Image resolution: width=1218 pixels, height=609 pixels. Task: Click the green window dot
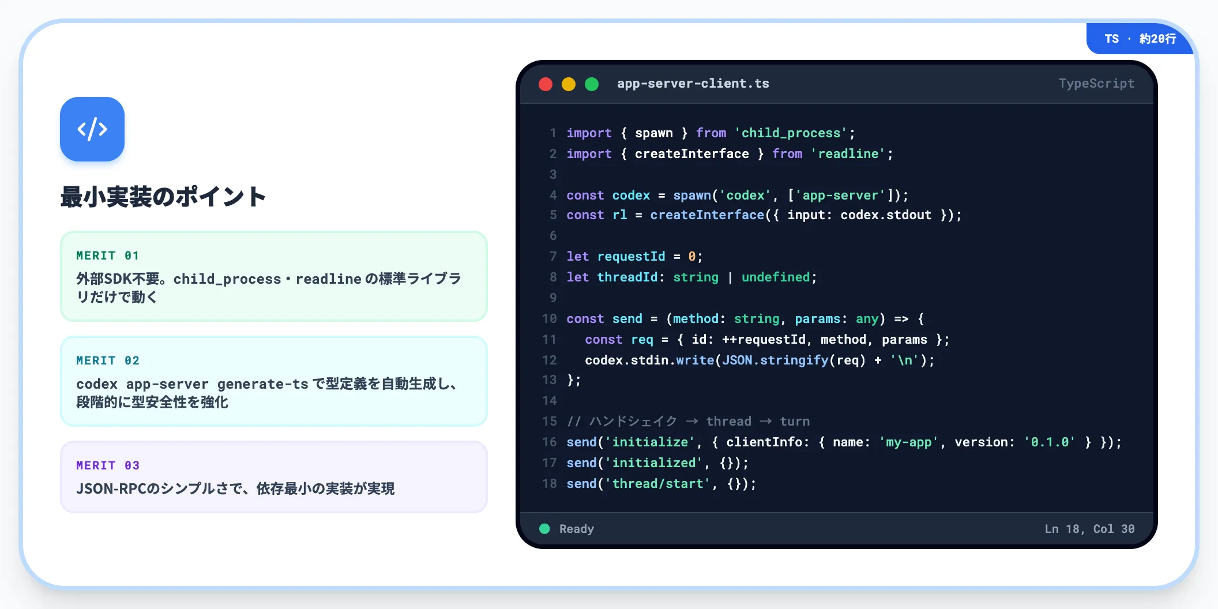click(592, 84)
